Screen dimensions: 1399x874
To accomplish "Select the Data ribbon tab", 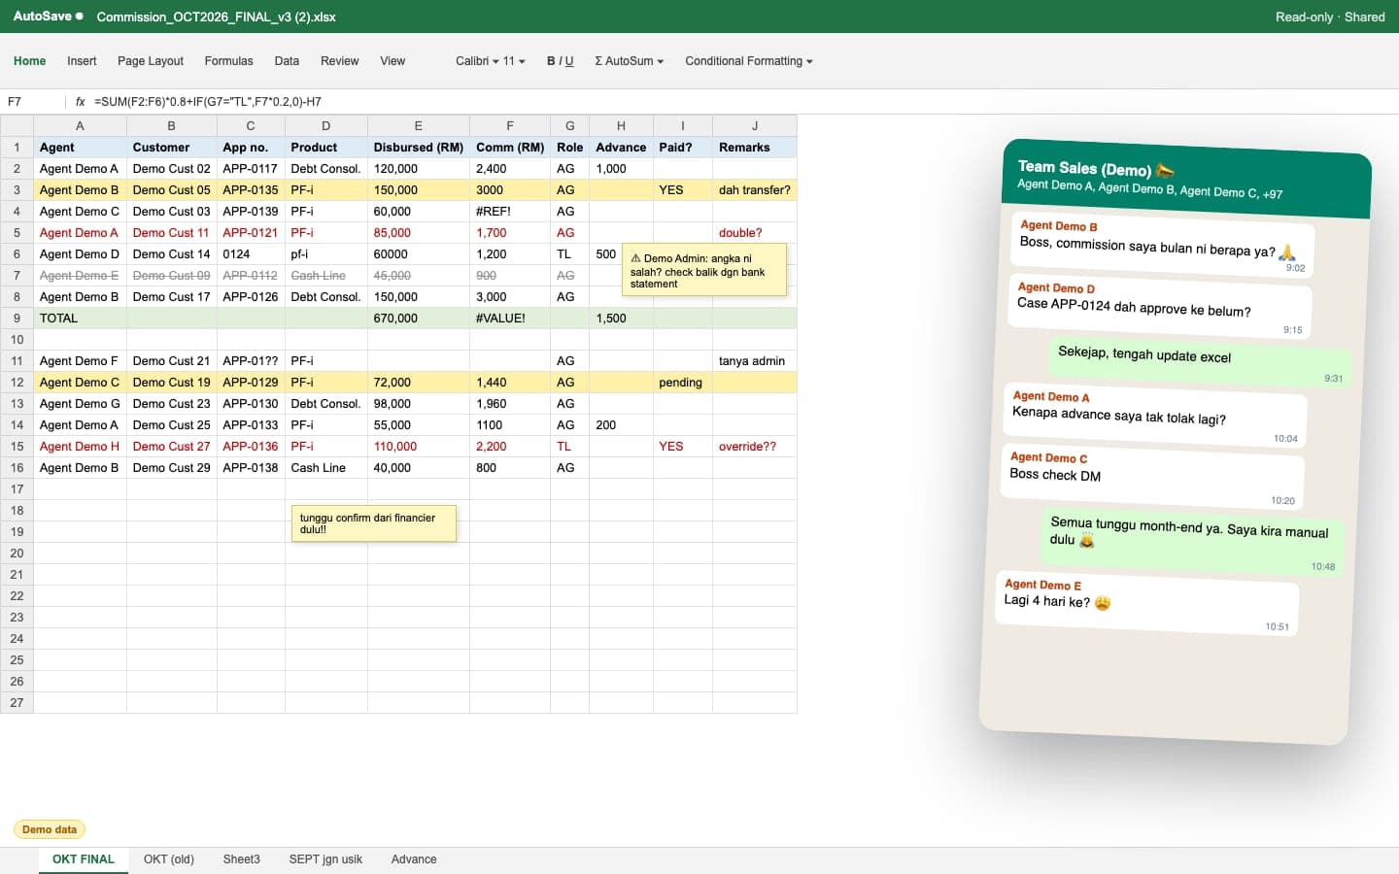I will pyautogui.click(x=287, y=61).
